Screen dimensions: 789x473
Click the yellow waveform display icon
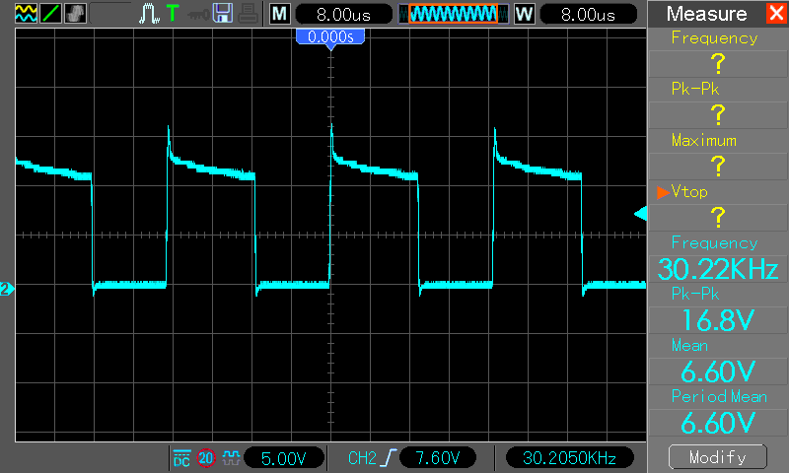[x=26, y=14]
